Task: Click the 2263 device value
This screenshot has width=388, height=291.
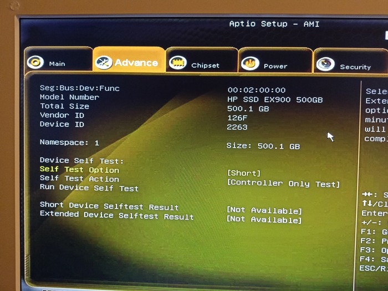Action: pyautogui.click(x=237, y=127)
